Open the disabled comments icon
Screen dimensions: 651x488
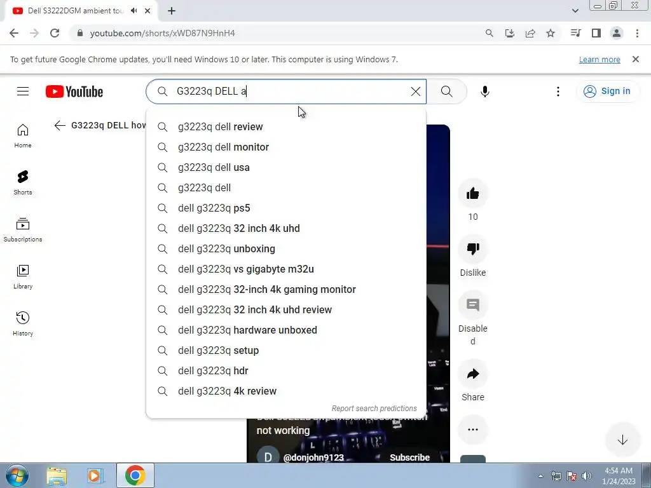(473, 305)
